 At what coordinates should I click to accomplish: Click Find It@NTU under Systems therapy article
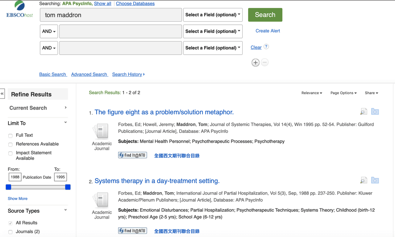133,231
